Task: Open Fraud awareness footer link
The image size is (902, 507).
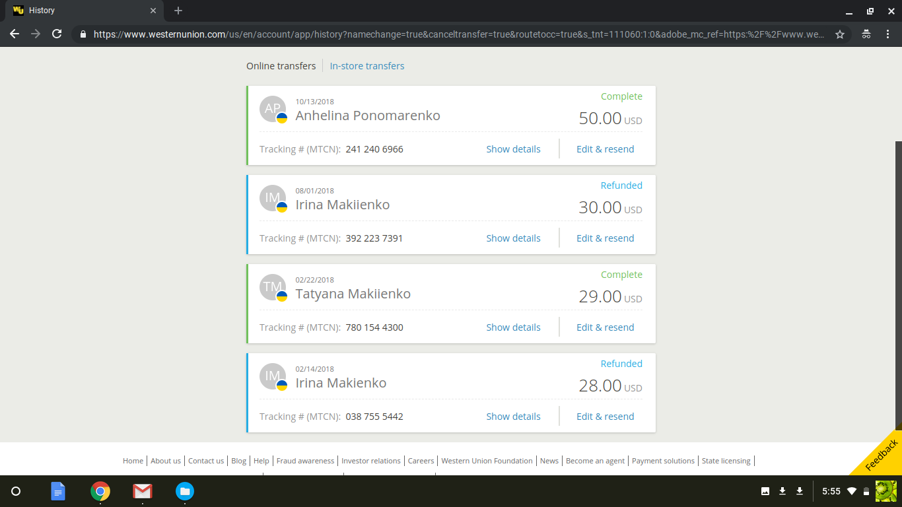Action: pos(305,461)
